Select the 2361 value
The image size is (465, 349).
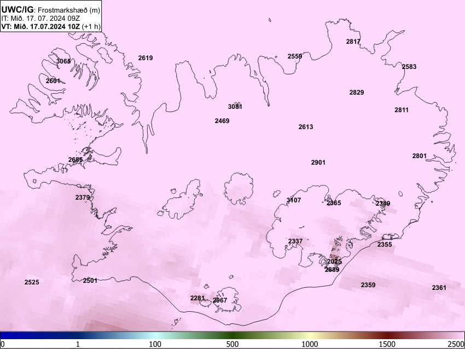point(439,288)
